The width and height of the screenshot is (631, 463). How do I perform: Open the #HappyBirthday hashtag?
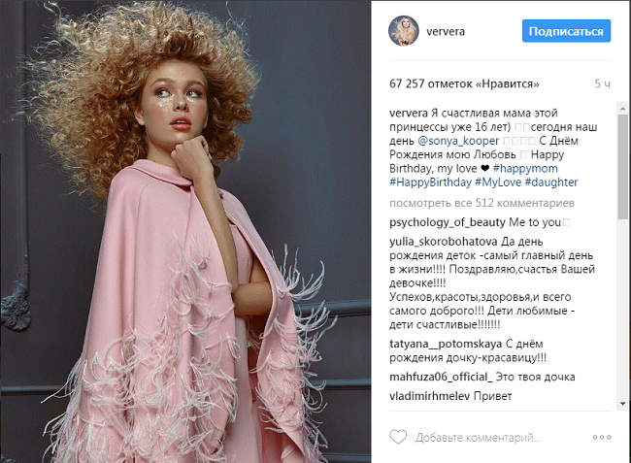pyautogui.click(x=430, y=182)
